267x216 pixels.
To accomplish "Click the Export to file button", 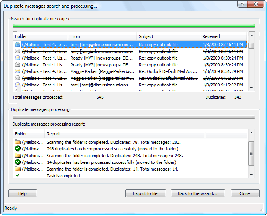I will click(146, 193).
